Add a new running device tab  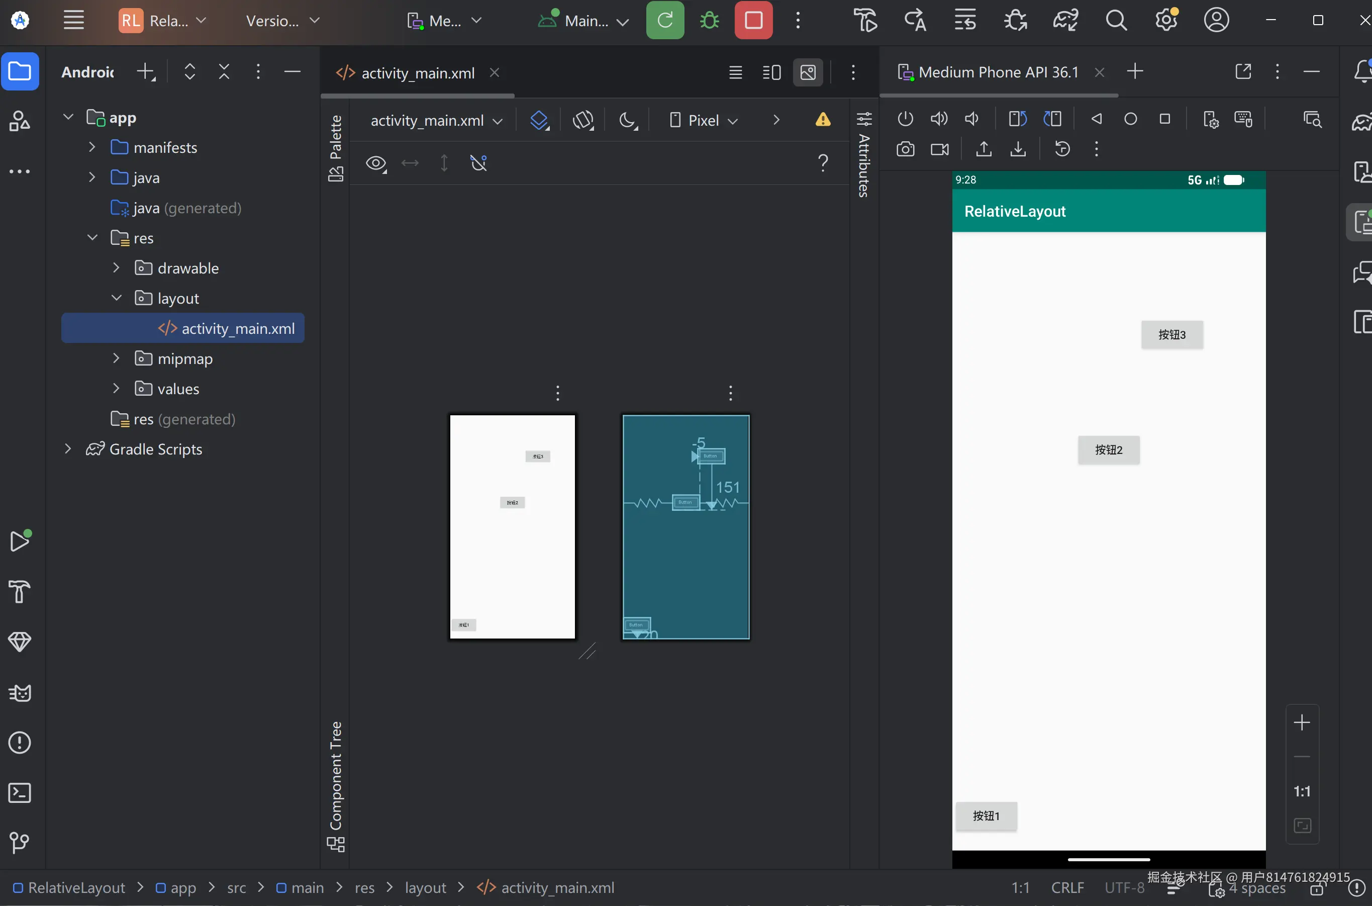[x=1135, y=72]
